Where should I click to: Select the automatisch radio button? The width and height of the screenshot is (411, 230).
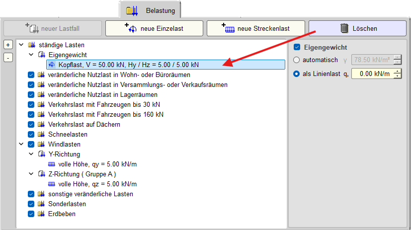(297, 60)
